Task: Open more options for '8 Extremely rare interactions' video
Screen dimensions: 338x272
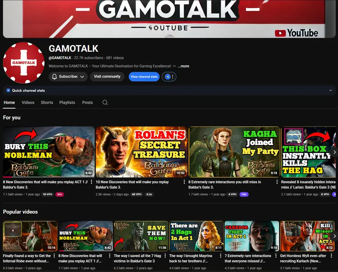Action: 277,182
